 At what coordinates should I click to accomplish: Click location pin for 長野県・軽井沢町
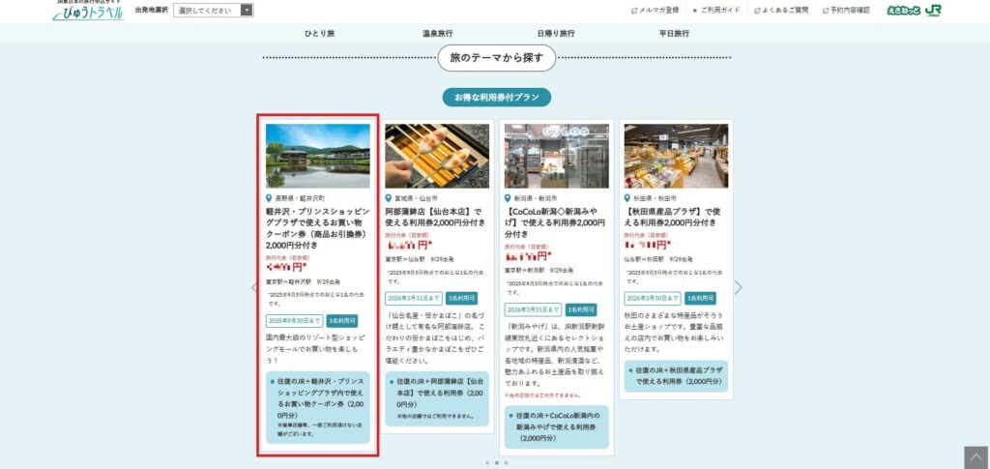coord(269,198)
